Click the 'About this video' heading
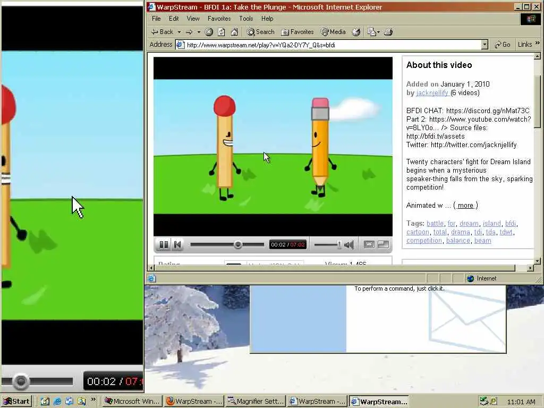The height and width of the screenshot is (408, 544). click(439, 65)
